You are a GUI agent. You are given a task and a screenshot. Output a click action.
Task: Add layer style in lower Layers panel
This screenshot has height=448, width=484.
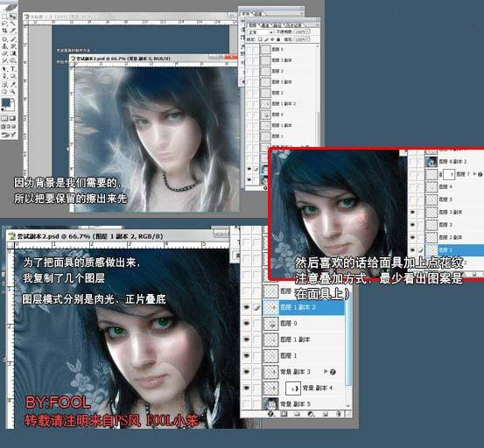click(271, 414)
